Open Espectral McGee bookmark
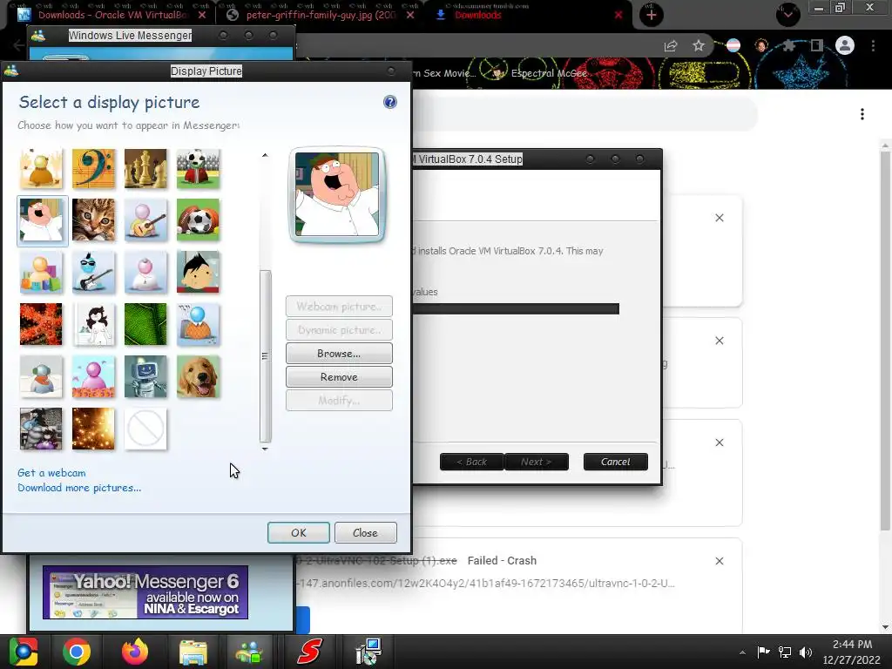Screen dimensions: 892x669 click(x=539, y=73)
